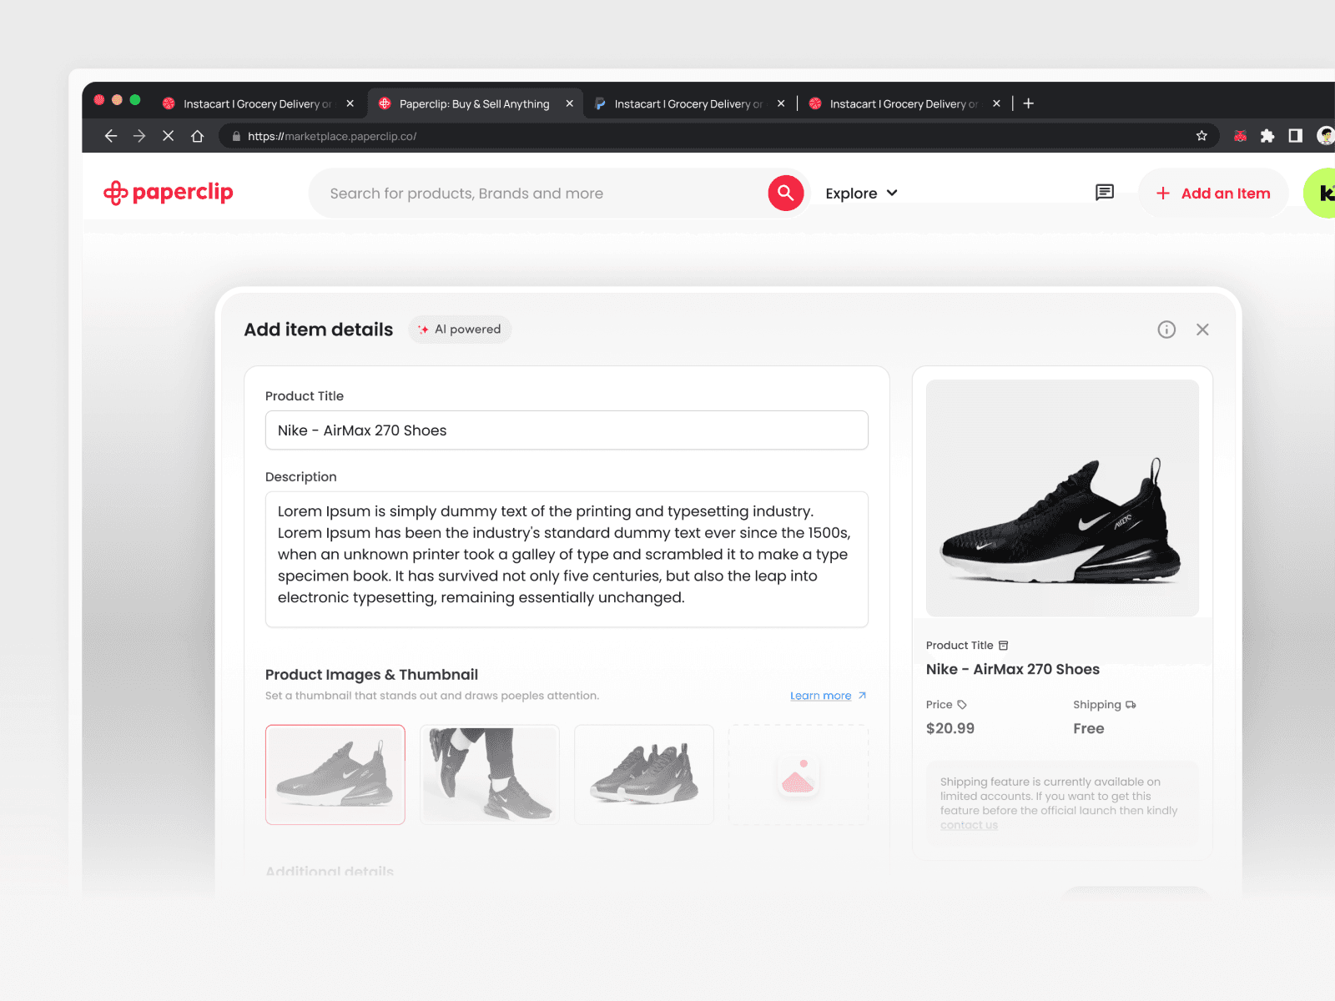
Task: Switch to the third Instacart tab with P icon
Action: [x=689, y=103]
